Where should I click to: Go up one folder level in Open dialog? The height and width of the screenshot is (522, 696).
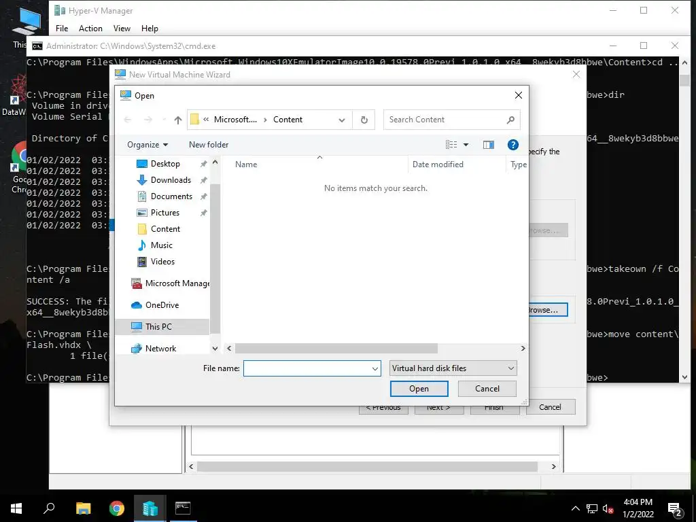pos(178,120)
